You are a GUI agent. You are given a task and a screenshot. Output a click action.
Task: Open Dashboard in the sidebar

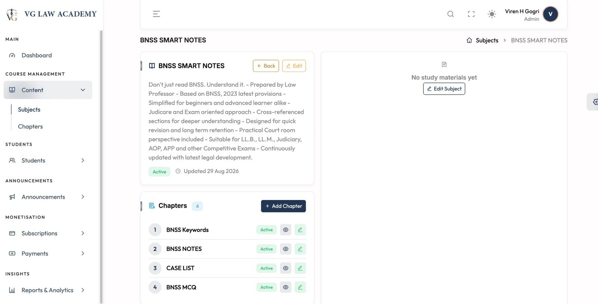(x=48, y=55)
